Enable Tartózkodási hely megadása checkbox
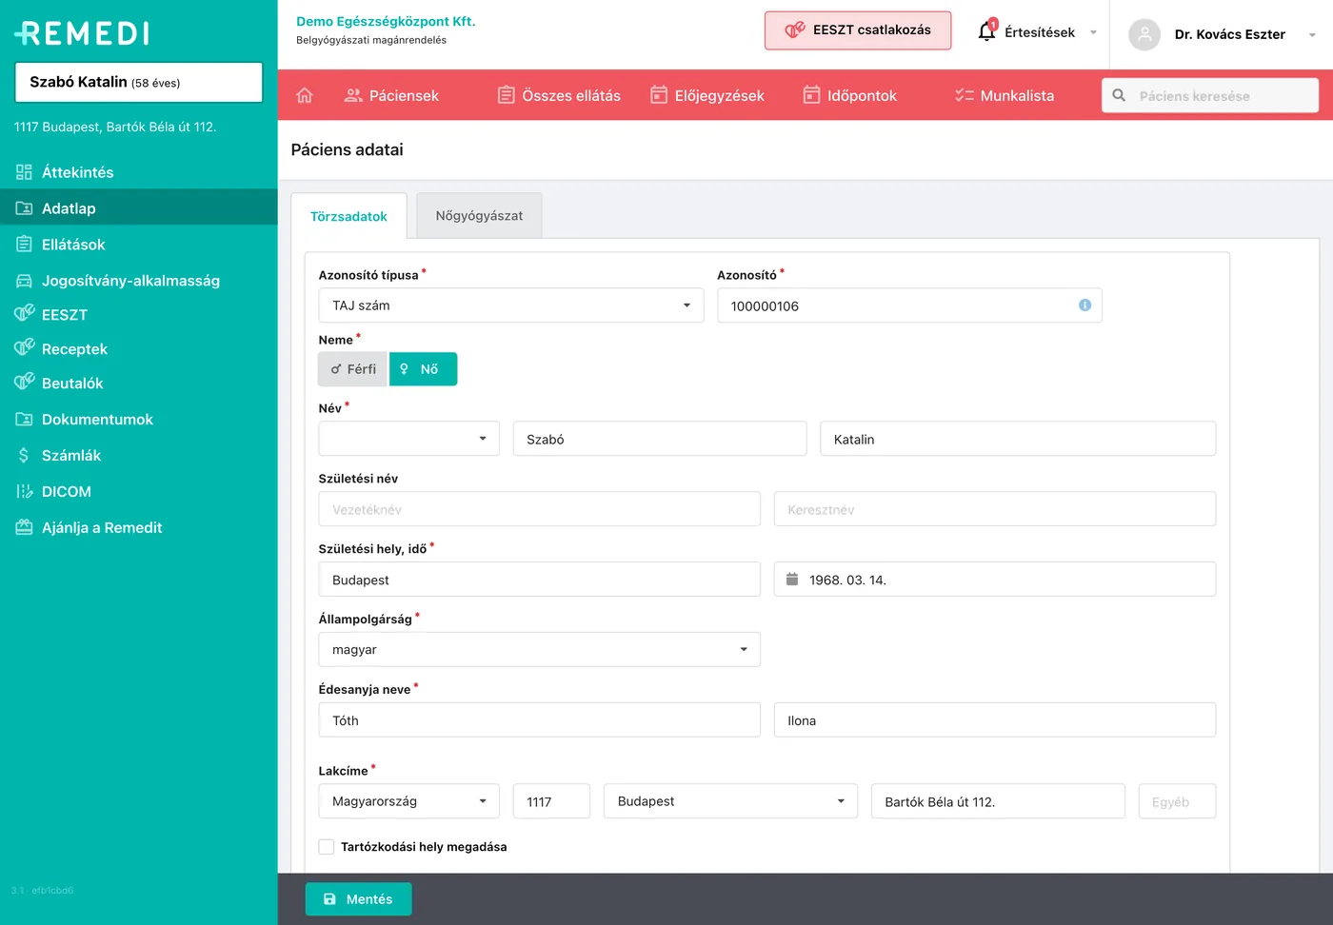Image resolution: width=1333 pixels, height=925 pixels. pos(327,847)
